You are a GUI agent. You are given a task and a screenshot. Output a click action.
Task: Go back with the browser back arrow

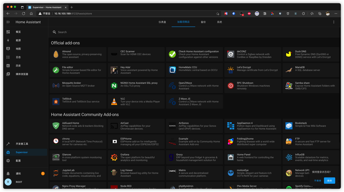(8, 14)
